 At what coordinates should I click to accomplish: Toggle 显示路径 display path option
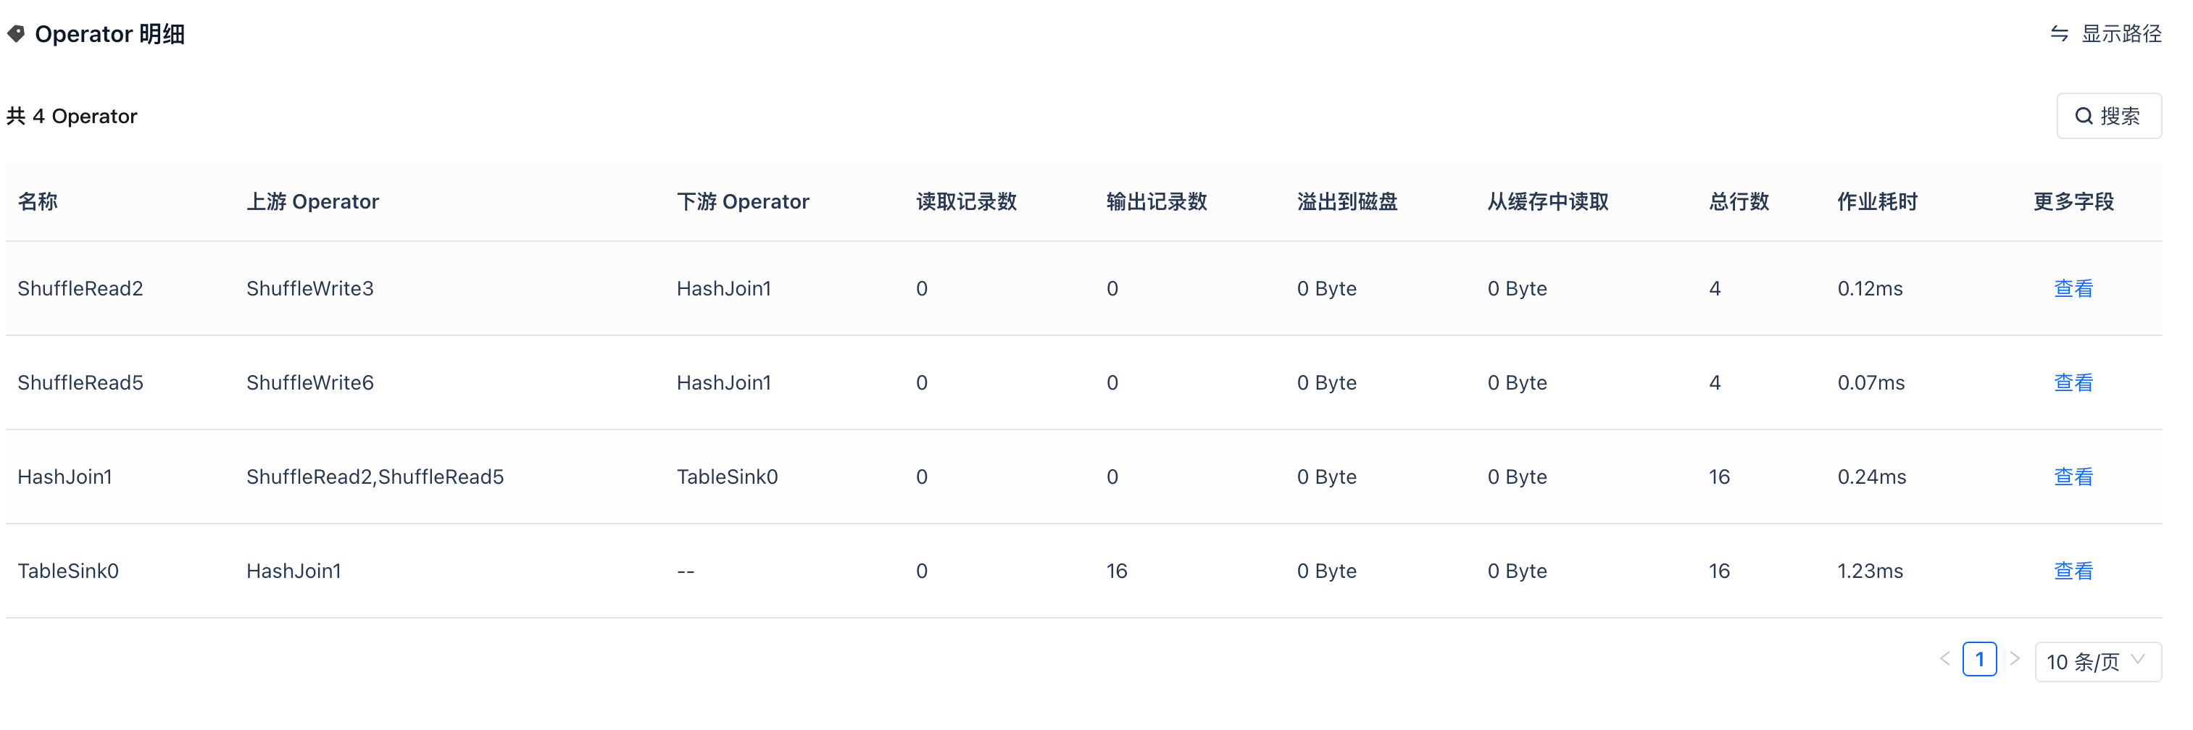[x=2120, y=34]
